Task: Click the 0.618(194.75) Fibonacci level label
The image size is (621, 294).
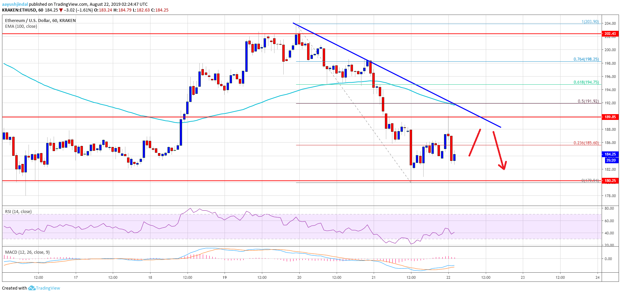Action: point(586,82)
